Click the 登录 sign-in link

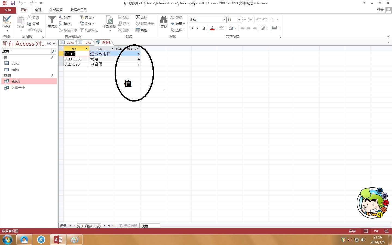pos(380,10)
